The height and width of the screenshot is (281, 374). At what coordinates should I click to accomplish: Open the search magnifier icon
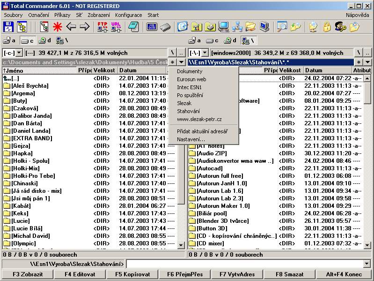point(282,27)
